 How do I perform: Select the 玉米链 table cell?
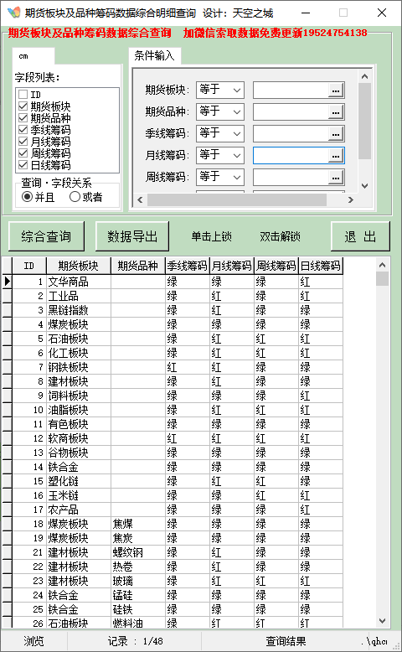[79, 495]
